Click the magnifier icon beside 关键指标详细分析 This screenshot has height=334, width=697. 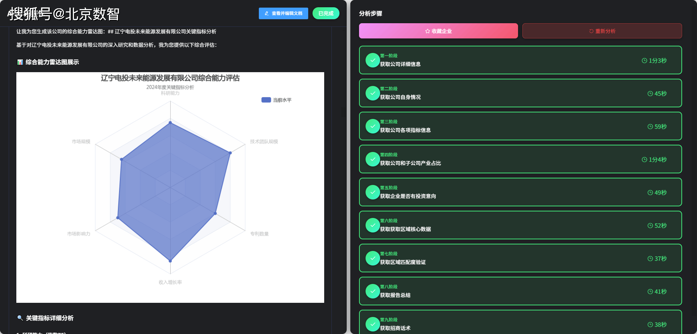20,318
